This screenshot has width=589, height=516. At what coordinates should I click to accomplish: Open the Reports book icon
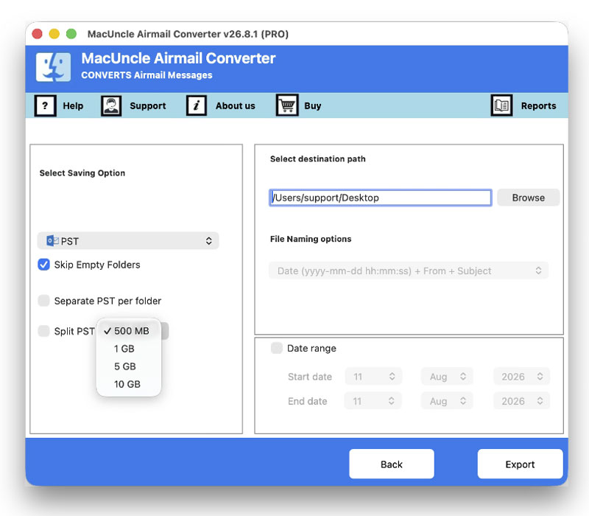click(x=501, y=105)
